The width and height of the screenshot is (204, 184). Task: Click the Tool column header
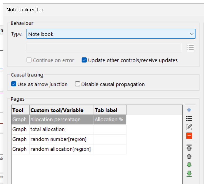[x=20, y=110]
